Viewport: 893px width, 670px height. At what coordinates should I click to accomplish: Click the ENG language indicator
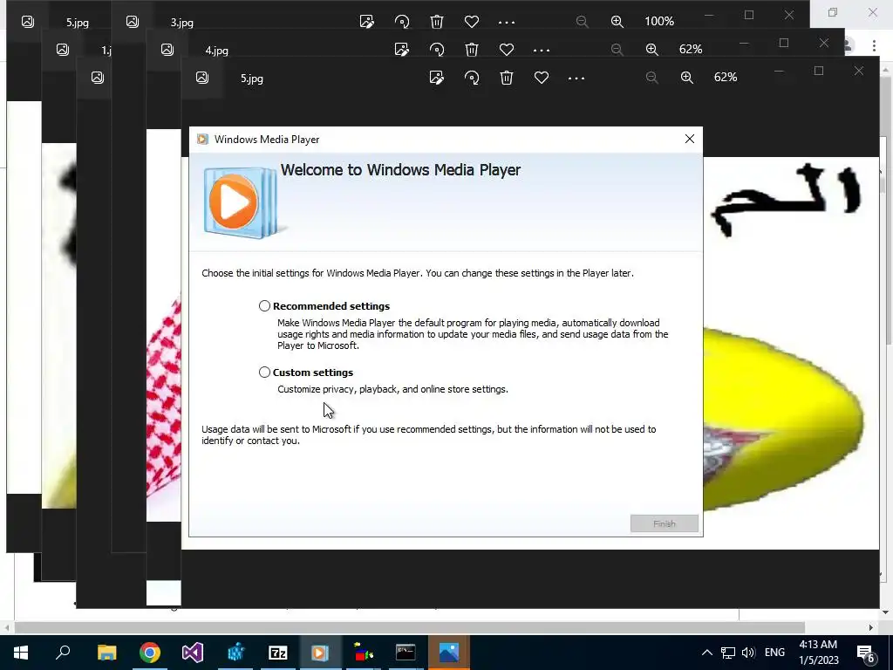[x=774, y=653]
